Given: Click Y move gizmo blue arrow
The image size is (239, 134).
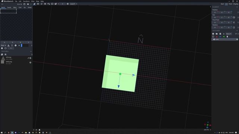Looking at the screenshot, I should 119,86.
